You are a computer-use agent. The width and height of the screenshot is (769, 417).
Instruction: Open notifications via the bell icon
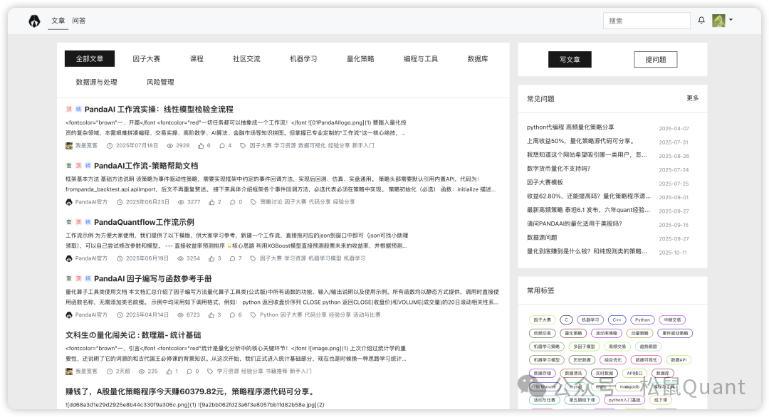click(702, 20)
